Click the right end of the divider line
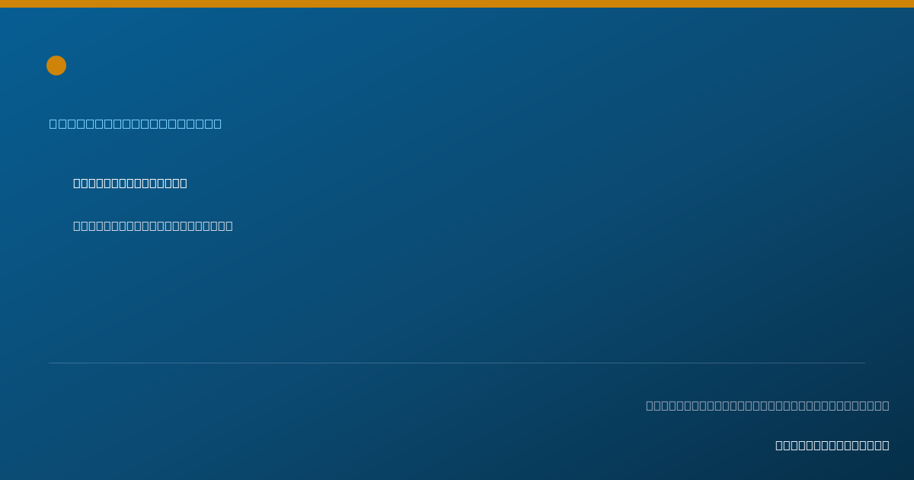The image size is (914, 480). click(864, 363)
